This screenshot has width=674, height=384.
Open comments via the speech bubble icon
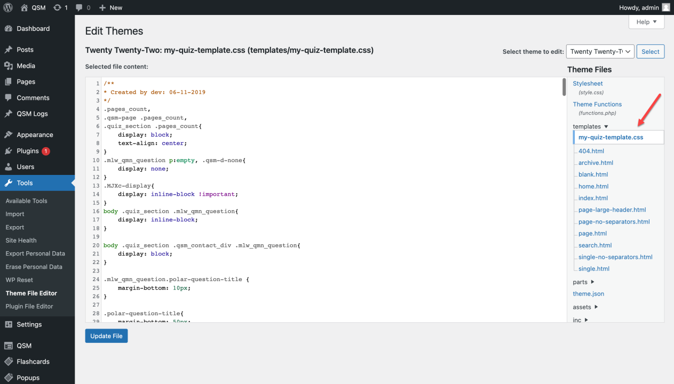[79, 7]
